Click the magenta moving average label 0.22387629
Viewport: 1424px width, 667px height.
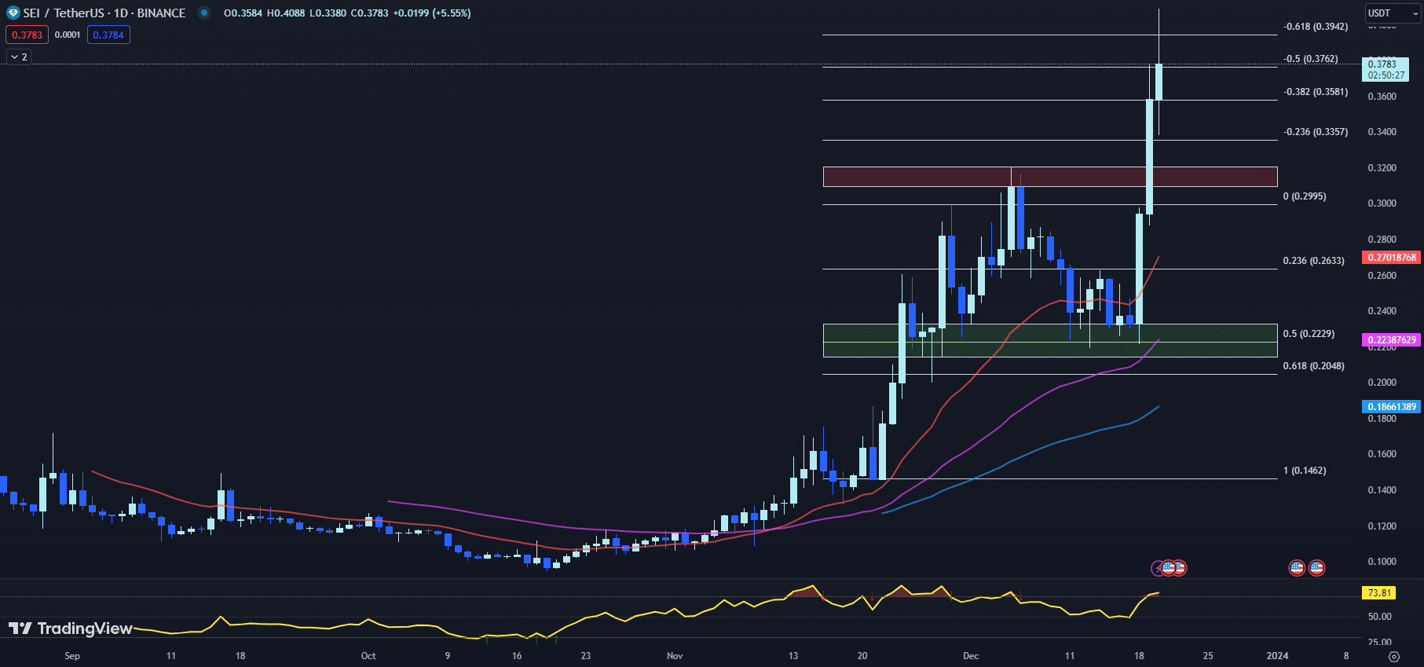(x=1391, y=340)
